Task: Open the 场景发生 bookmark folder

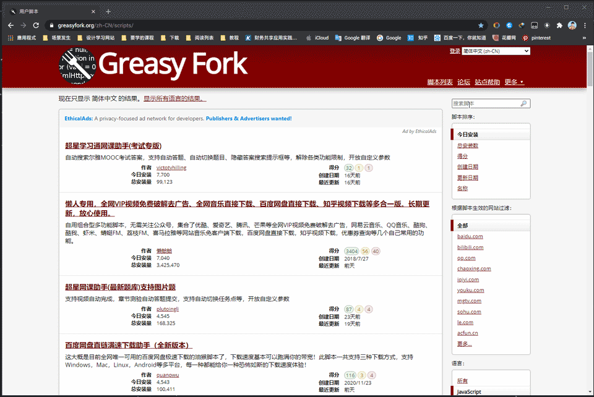Action: [x=56, y=38]
